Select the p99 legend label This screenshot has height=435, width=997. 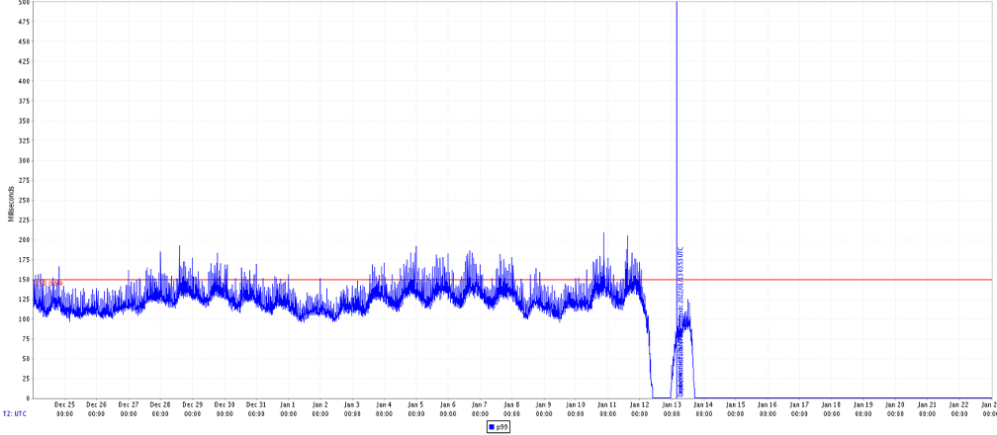coord(501,427)
